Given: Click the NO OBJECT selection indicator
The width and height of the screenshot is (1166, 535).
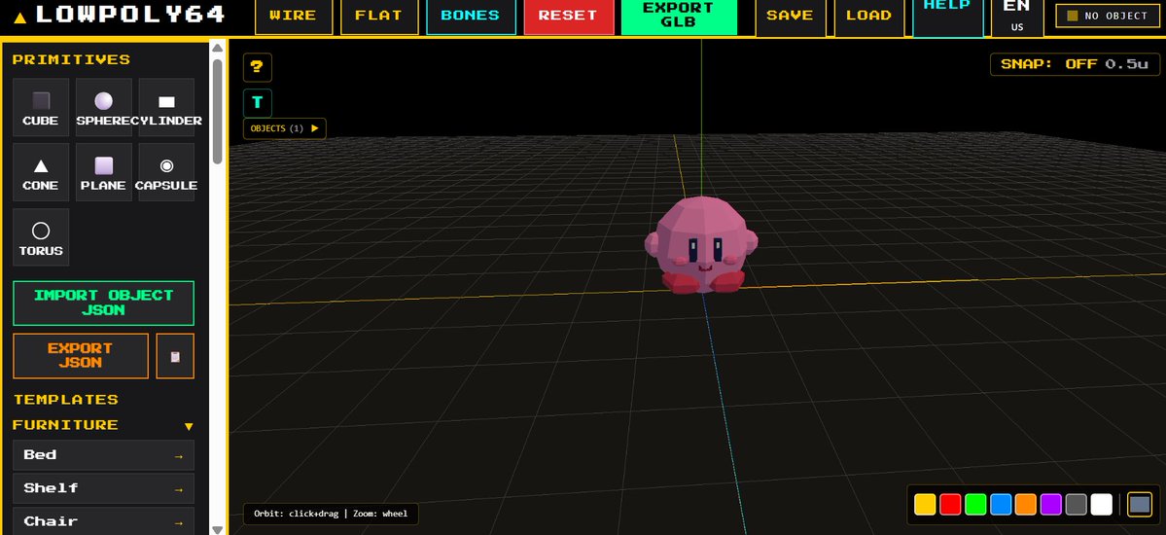Looking at the screenshot, I should point(1107,17).
